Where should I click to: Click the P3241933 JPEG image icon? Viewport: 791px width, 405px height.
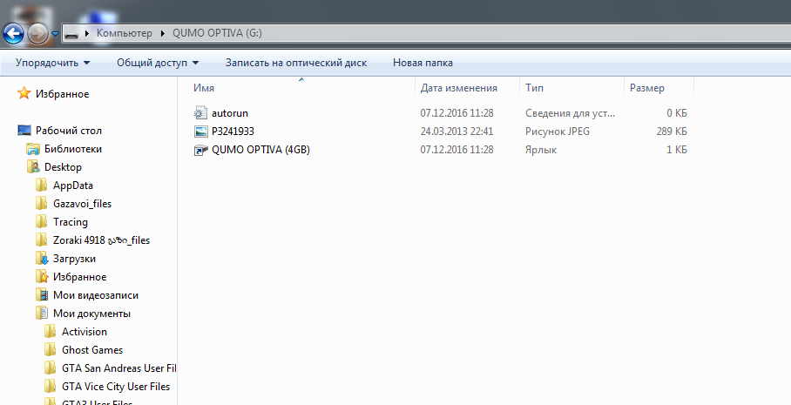pyautogui.click(x=201, y=132)
